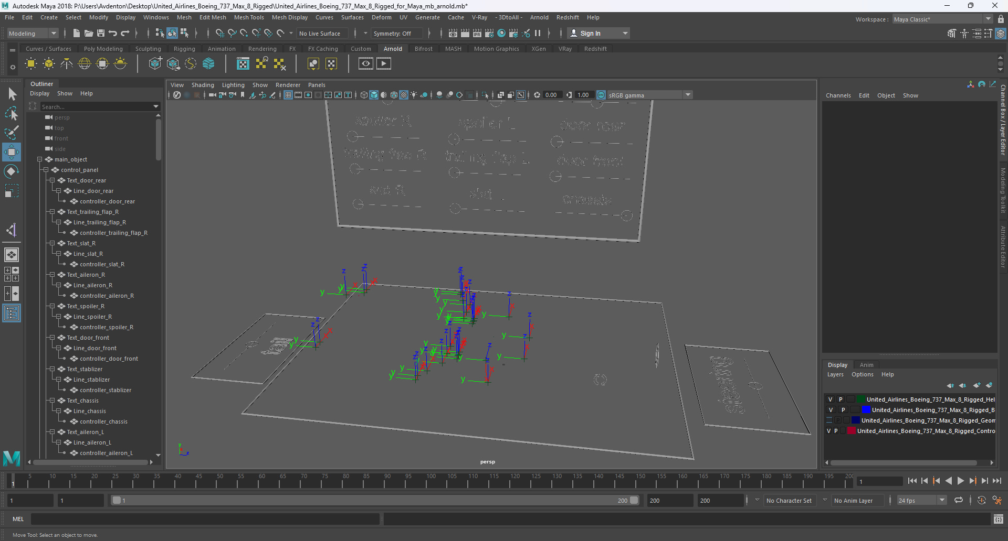Image resolution: width=1008 pixels, height=541 pixels.
Task: Save scene disk icon
Action: 101,33
